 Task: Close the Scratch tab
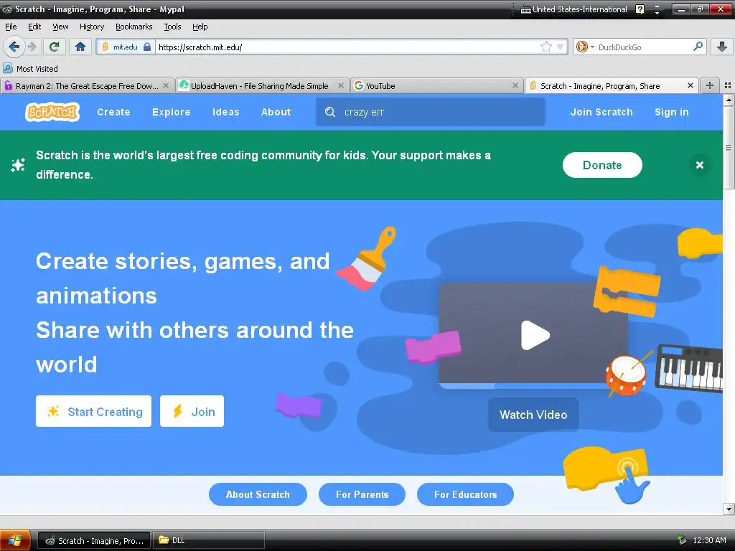tap(690, 86)
